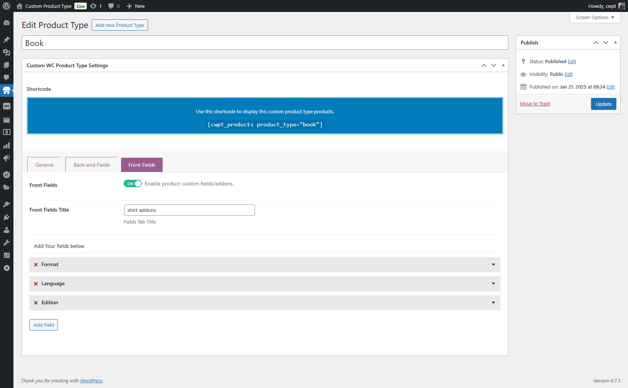
Task: Open Payments dollar icon in sidebar
Action: 7,132
